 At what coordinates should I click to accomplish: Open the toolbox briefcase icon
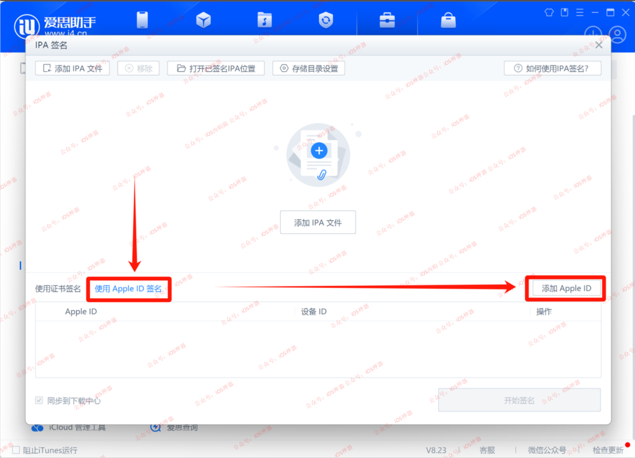point(387,20)
